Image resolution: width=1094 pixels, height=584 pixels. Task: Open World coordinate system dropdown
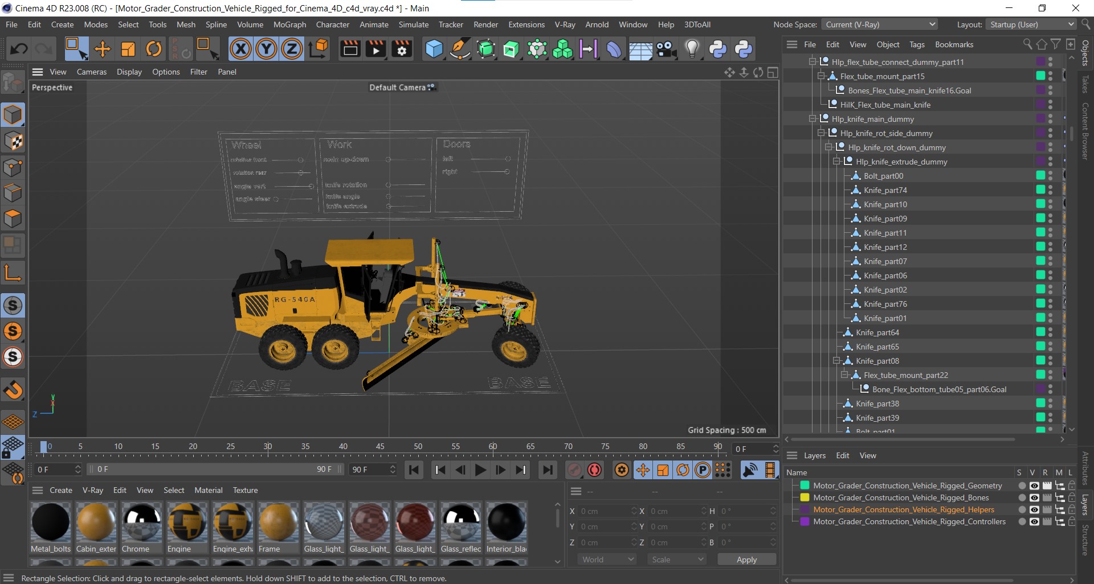606,560
